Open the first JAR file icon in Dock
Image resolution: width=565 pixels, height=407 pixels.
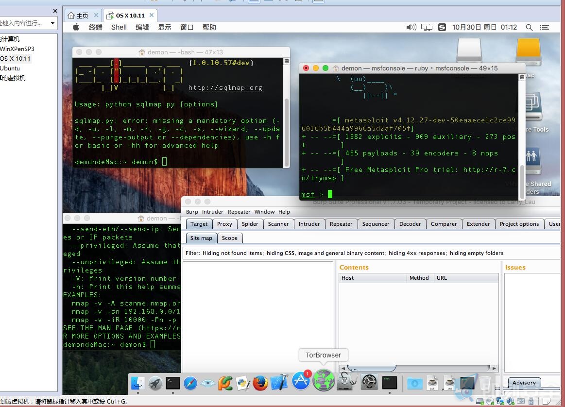432,383
